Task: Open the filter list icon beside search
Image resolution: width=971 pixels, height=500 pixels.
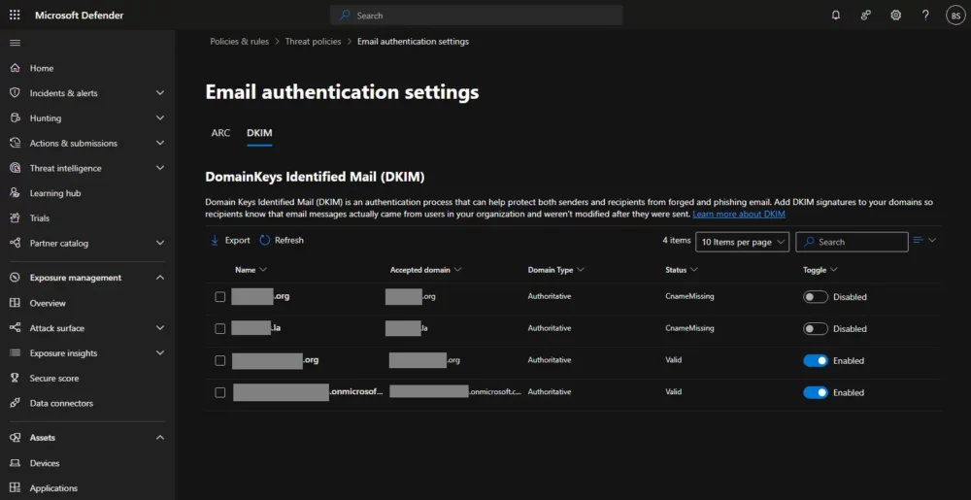Action: point(919,240)
